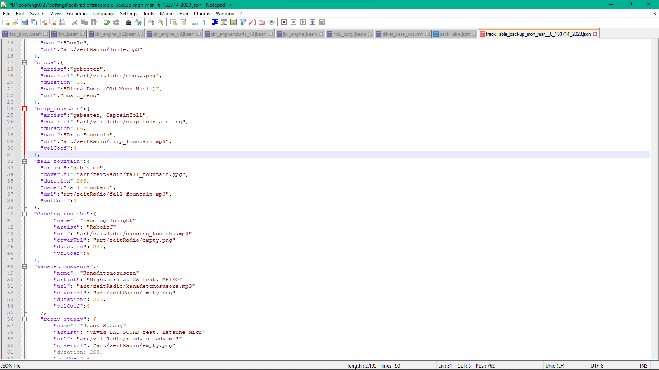Image resolution: width=659 pixels, height=370 pixels.
Task: Click line number 40 in the margin
Action: 10,214
